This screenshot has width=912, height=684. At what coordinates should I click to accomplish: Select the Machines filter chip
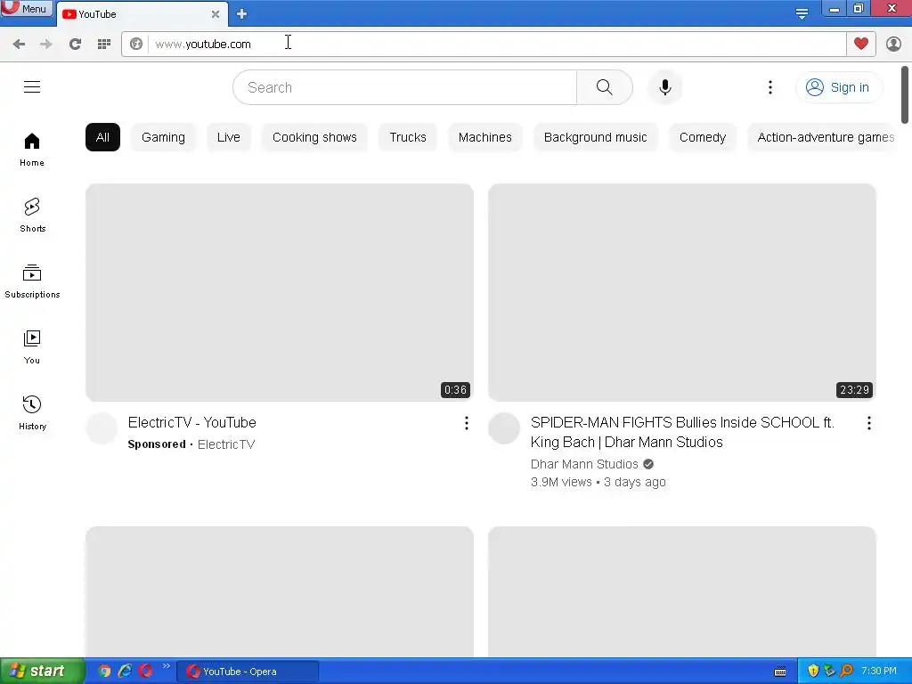[x=485, y=137]
